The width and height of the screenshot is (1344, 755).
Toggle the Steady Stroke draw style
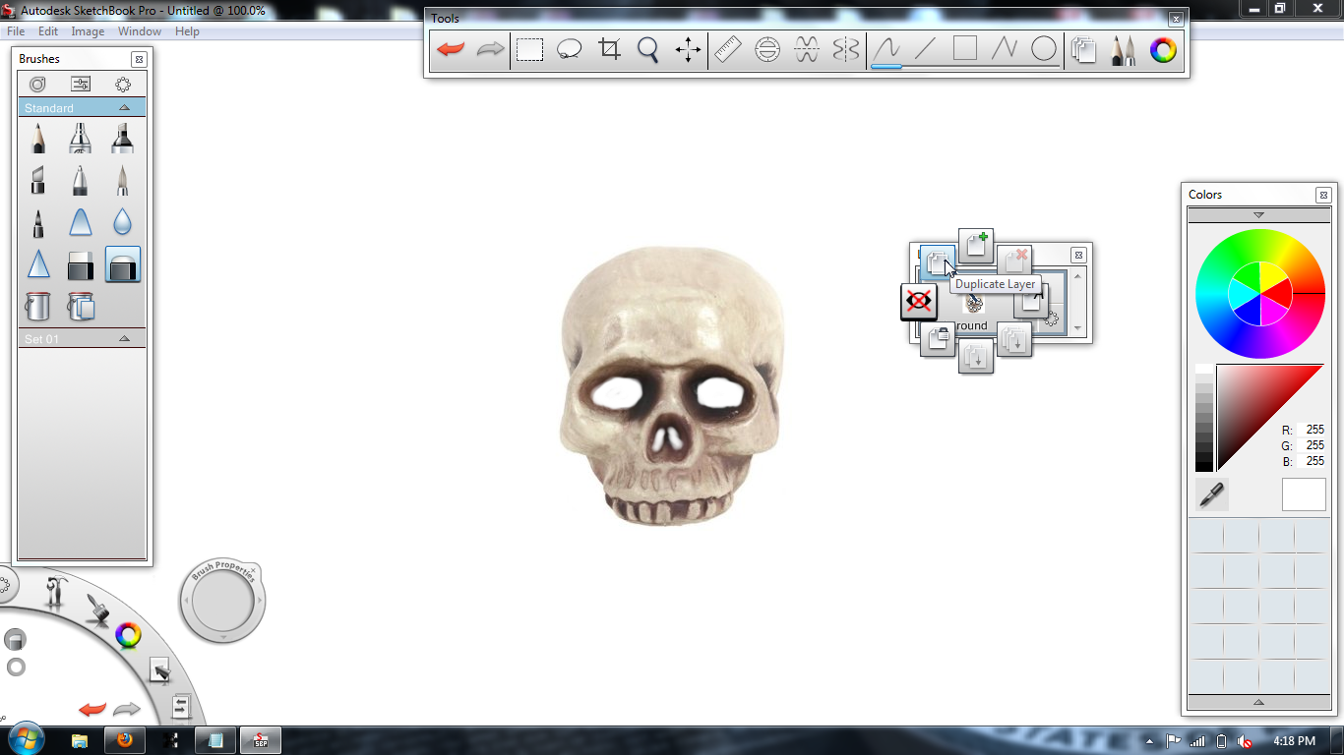(886, 49)
